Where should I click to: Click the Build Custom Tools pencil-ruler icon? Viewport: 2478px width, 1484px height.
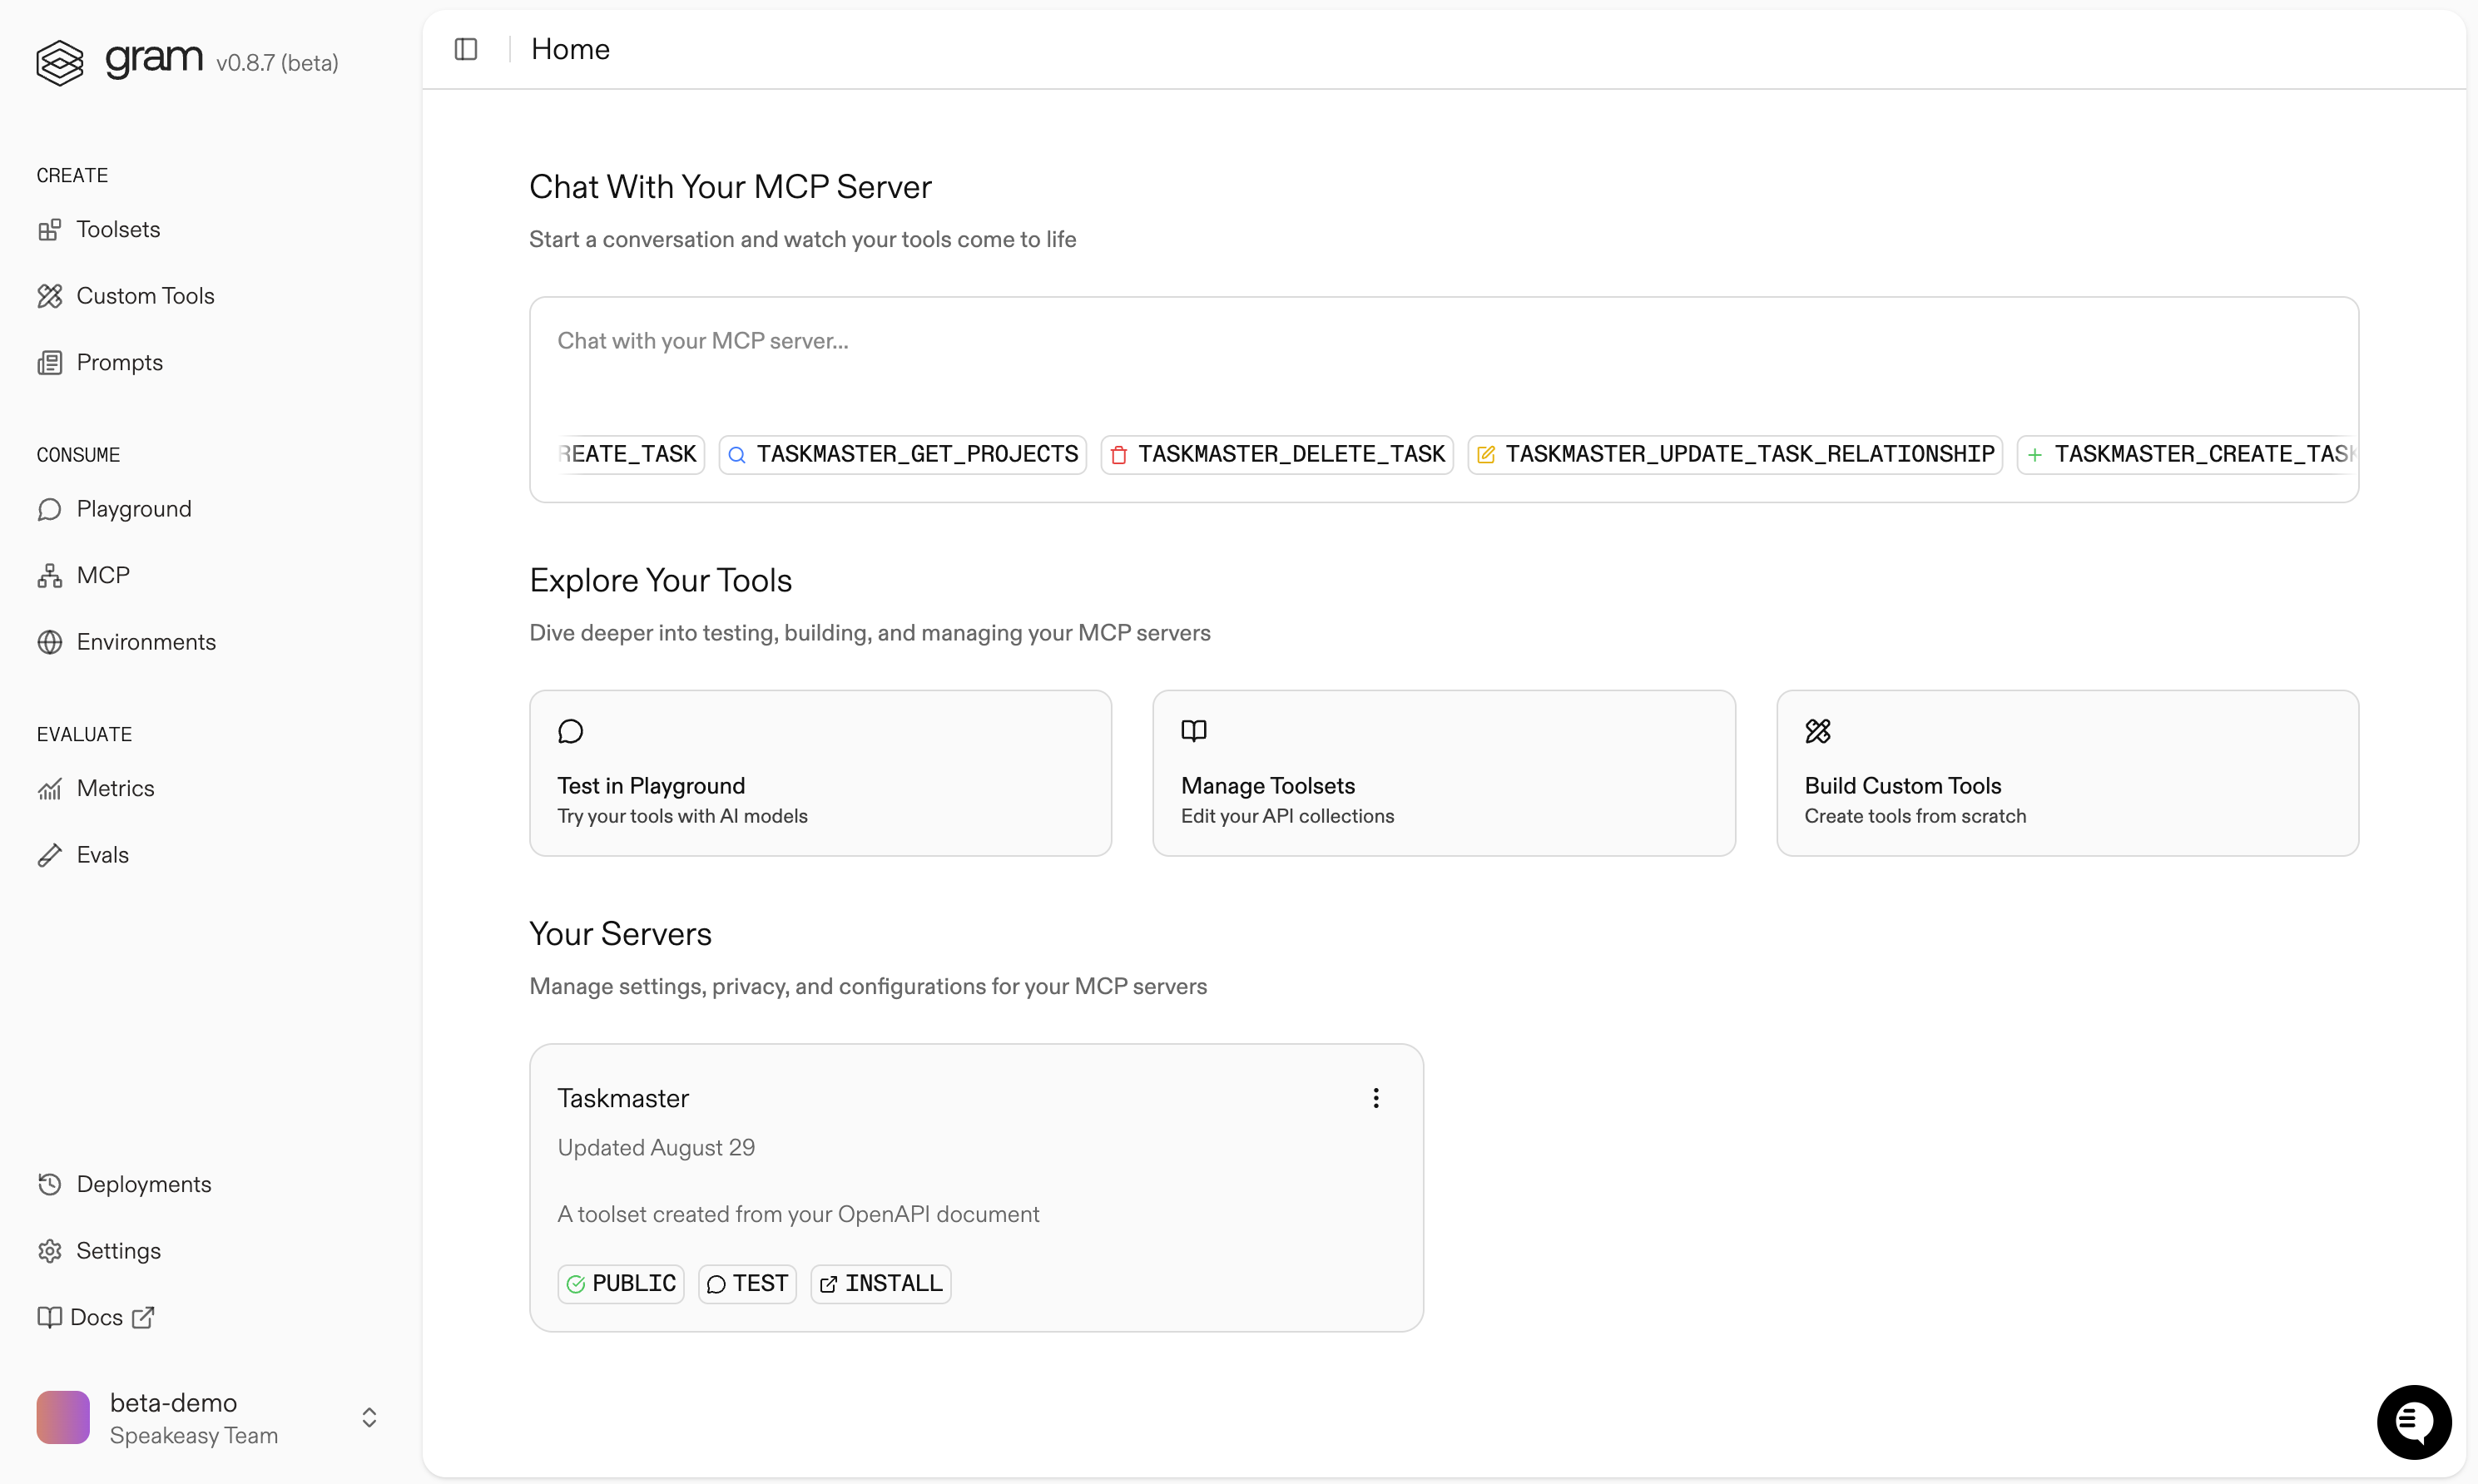[x=1818, y=732]
